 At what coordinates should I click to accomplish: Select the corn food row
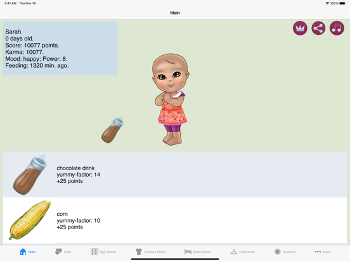175,220
